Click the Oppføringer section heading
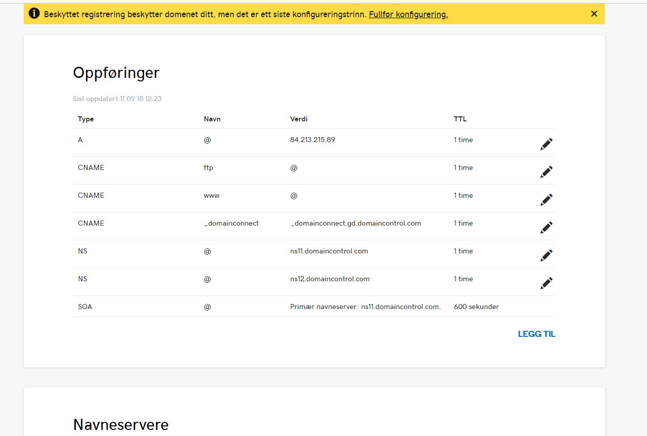Screen dimensions: 647x436 [116, 73]
